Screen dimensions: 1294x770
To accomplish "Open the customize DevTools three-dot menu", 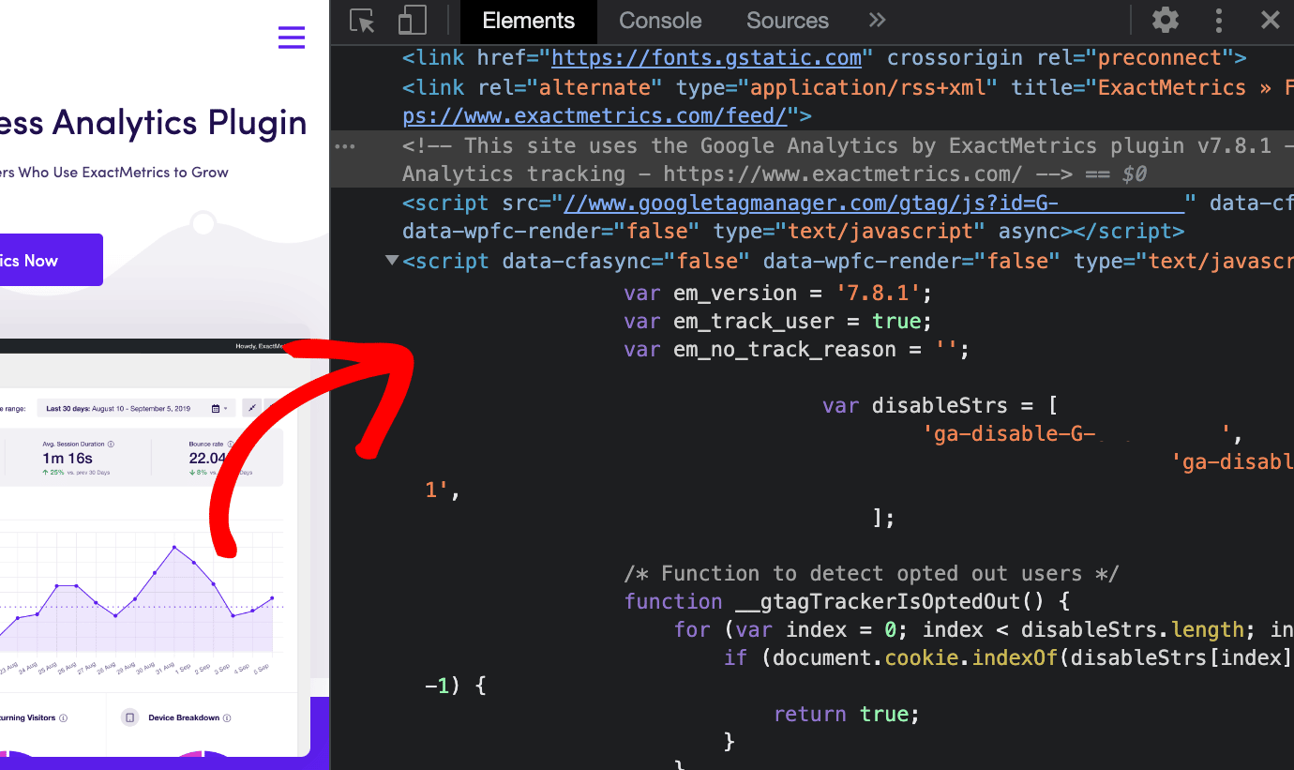I will point(1218,20).
